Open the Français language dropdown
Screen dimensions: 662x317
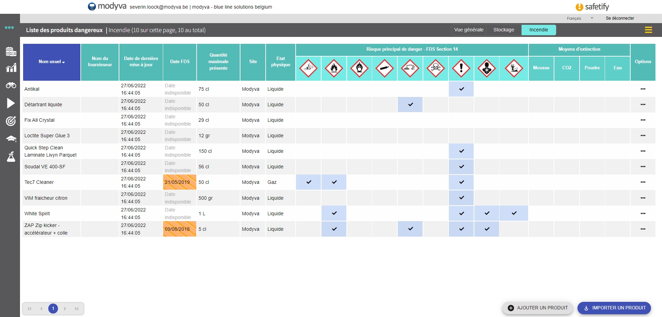(580, 18)
